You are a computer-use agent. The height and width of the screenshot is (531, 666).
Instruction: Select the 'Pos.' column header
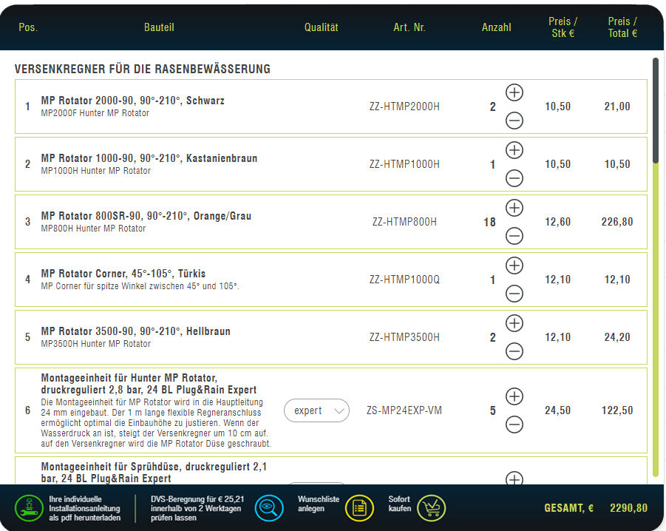pos(28,27)
